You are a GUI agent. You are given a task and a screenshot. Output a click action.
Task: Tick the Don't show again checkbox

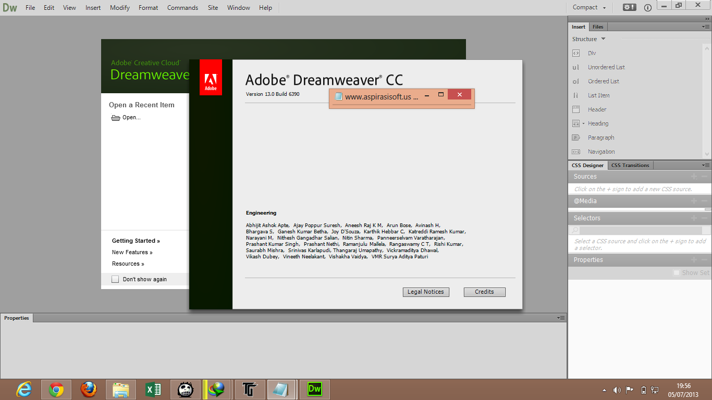click(x=115, y=280)
